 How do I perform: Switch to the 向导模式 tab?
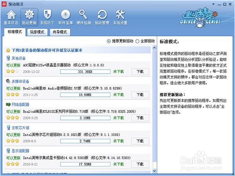coord(60,32)
